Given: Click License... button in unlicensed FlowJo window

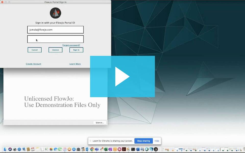Looking at the screenshot, I should [x=100, y=123].
